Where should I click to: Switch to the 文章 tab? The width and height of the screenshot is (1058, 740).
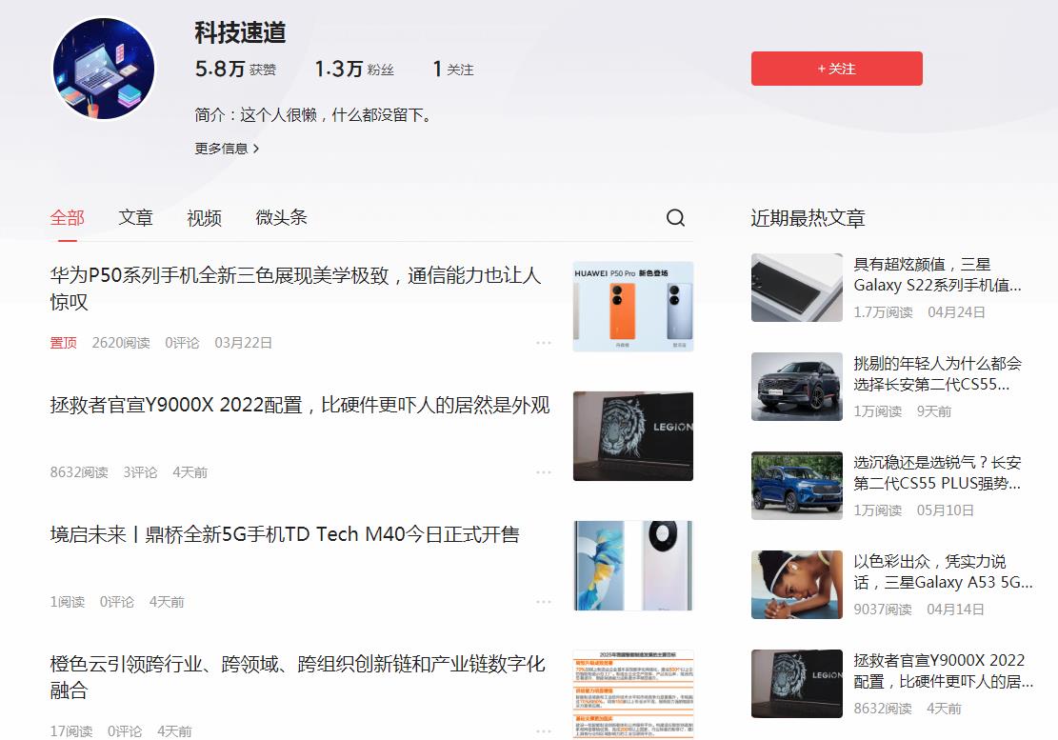click(x=135, y=218)
